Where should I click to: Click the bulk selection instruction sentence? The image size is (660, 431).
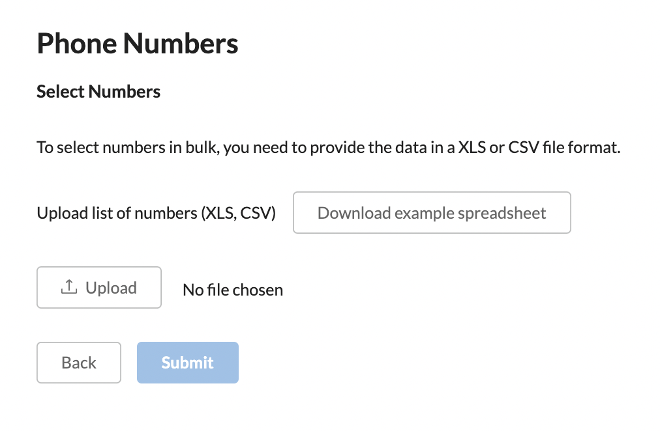click(x=328, y=148)
